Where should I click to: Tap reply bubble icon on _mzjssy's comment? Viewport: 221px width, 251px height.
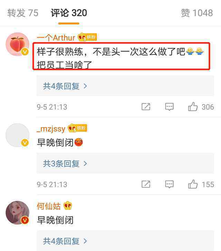169,184
